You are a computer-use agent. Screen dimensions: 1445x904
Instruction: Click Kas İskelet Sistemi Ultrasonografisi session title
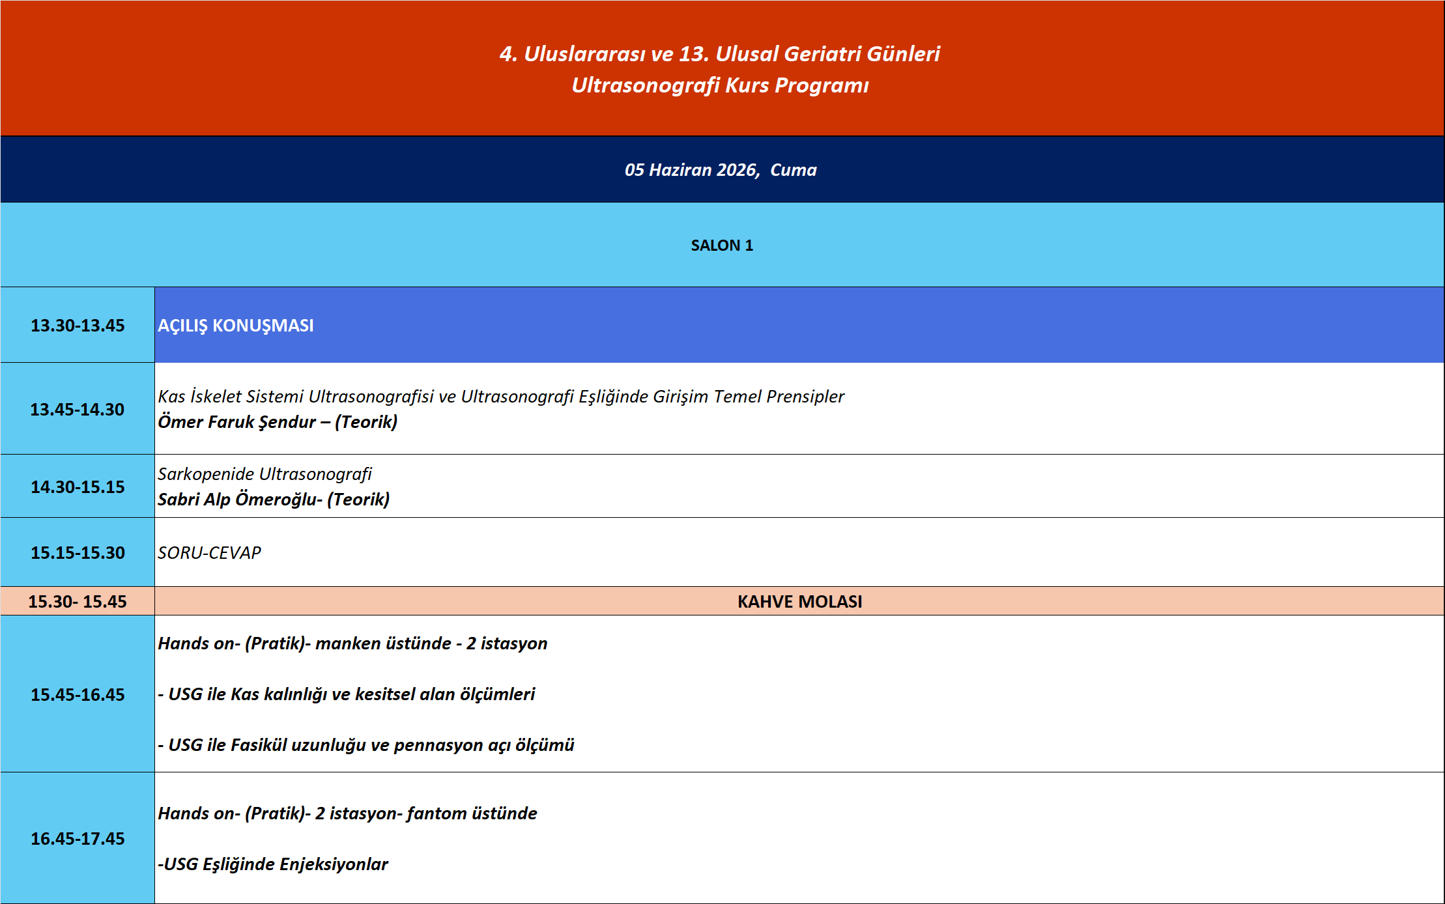click(x=500, y=397)
